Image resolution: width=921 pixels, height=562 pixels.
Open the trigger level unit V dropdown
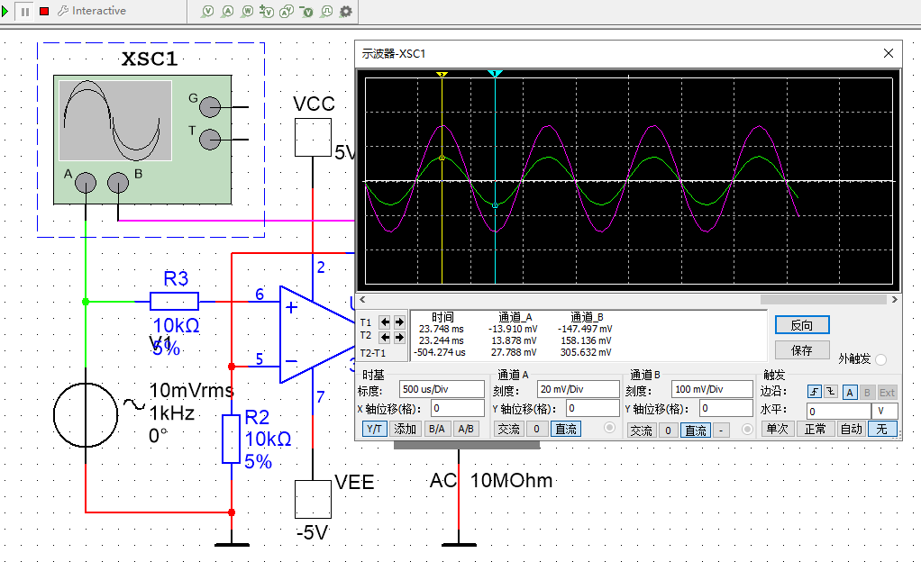(x=885, y=411)
